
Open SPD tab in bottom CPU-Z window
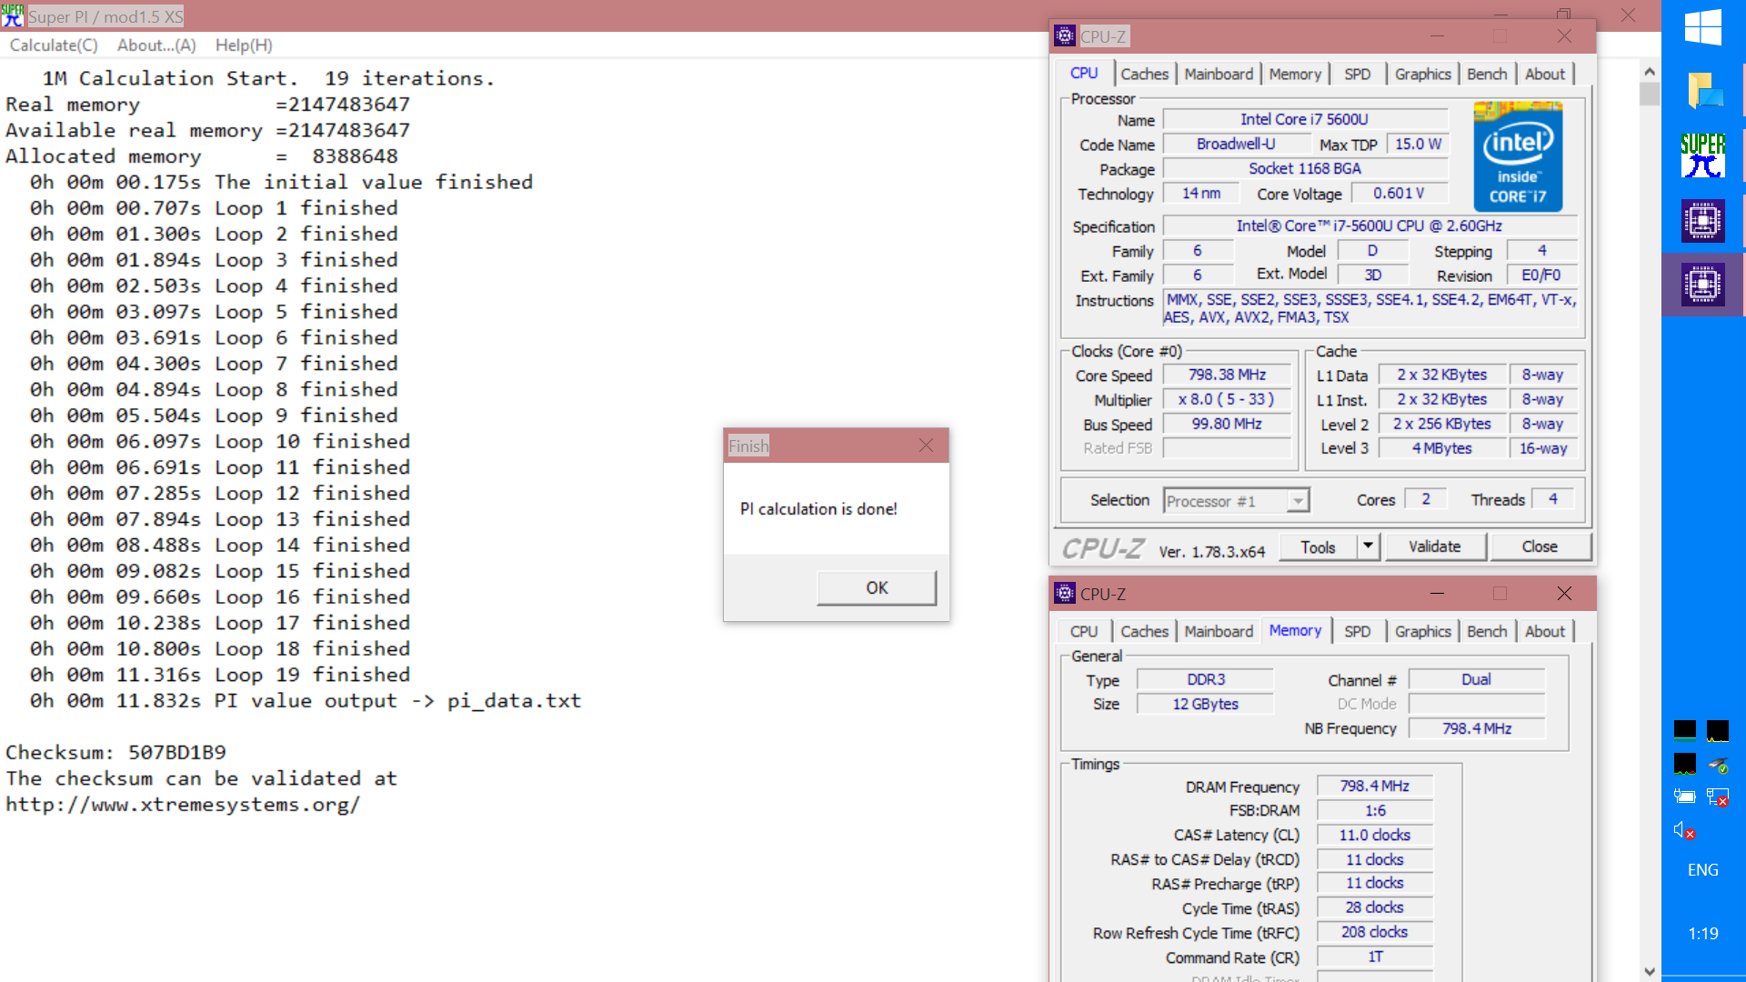(x=1357, y=632)
